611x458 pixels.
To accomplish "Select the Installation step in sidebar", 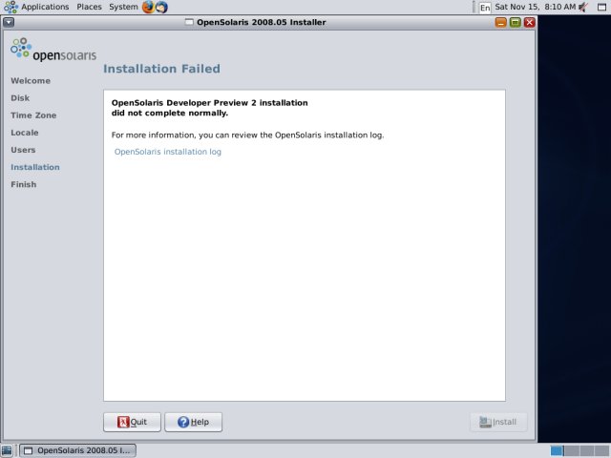I will pos(35,167).
